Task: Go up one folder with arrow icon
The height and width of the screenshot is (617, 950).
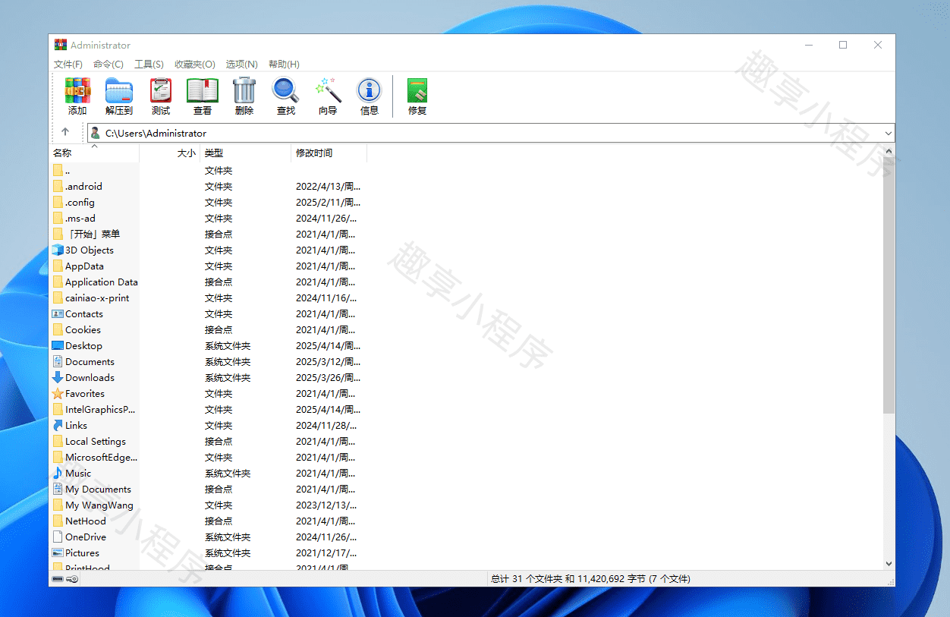Action: point(65,132)
